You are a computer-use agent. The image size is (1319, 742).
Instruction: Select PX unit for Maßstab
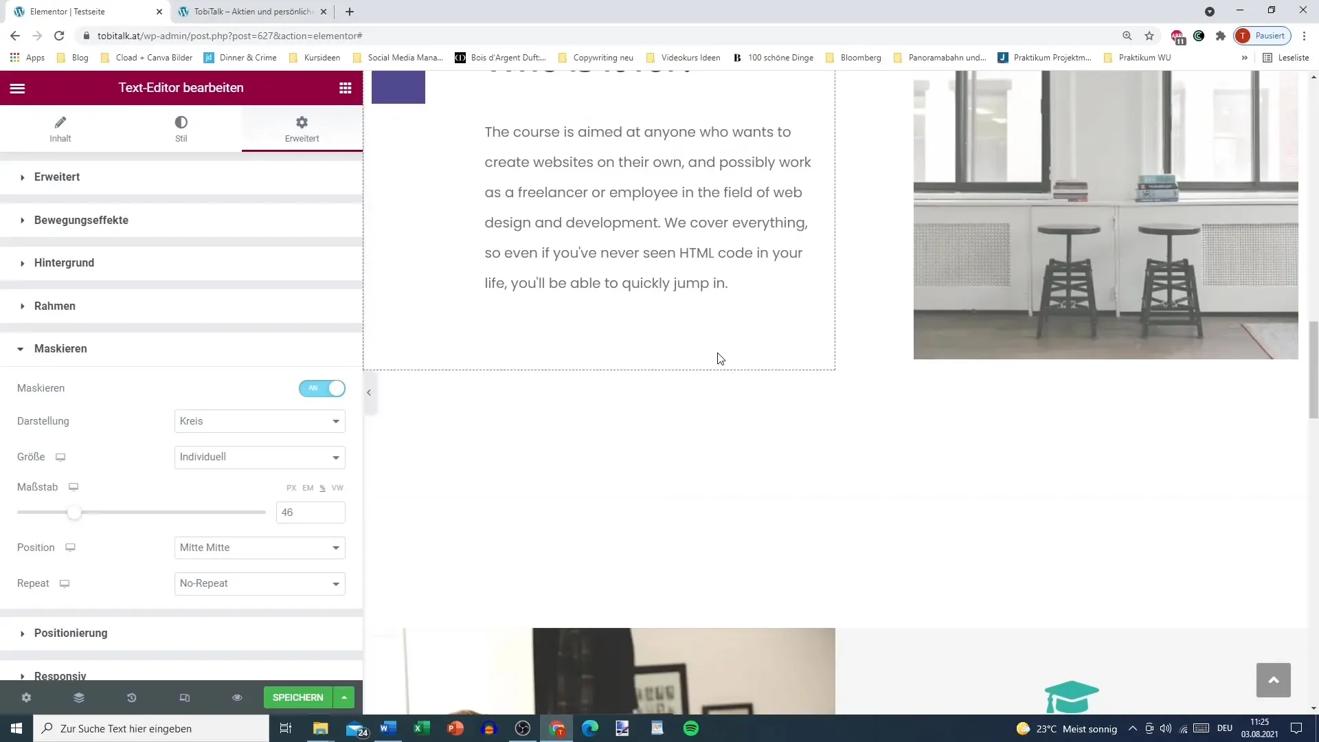coord(291,488)
